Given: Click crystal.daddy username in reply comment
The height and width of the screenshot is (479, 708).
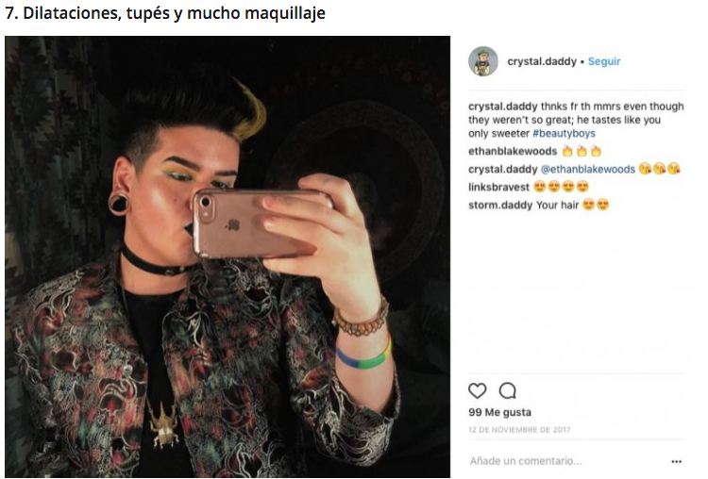Looking at the screenshot, I should click(x=502, y=169).
